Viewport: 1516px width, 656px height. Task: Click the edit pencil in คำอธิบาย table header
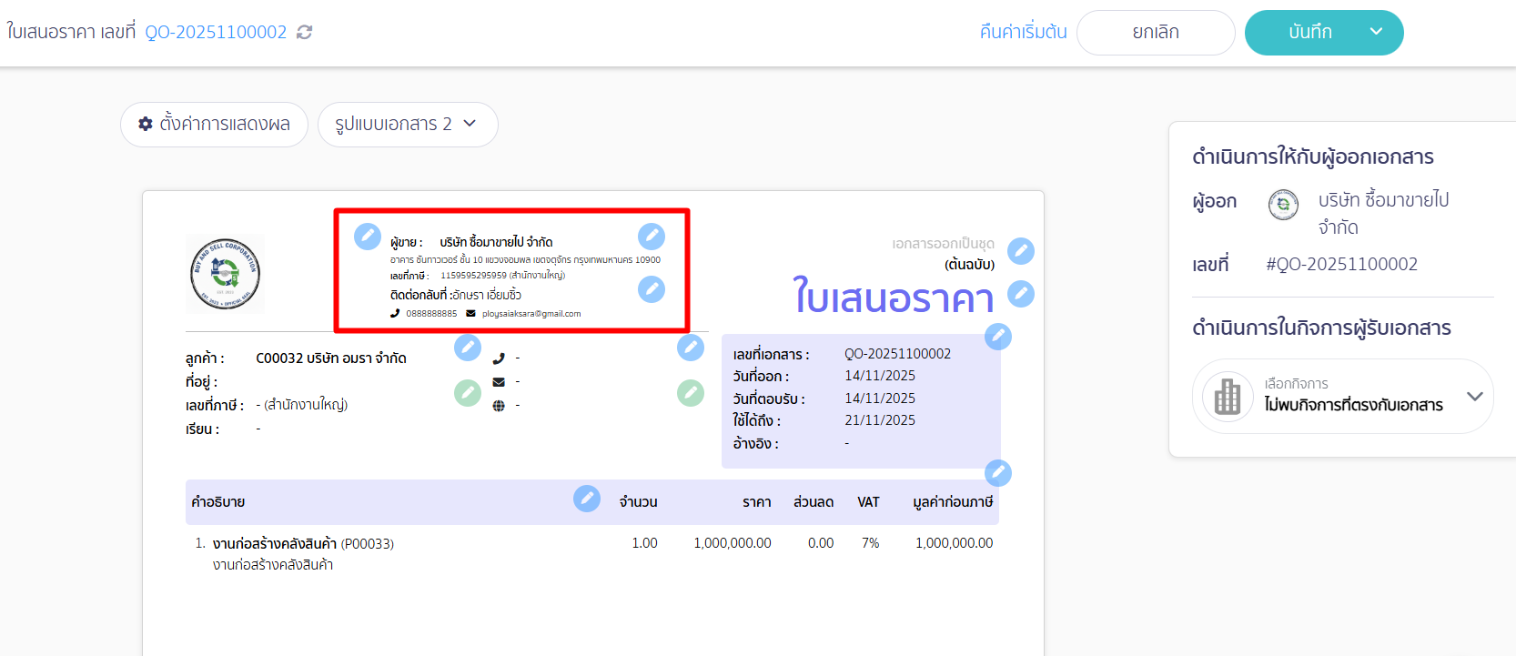[x=587, y=499]
